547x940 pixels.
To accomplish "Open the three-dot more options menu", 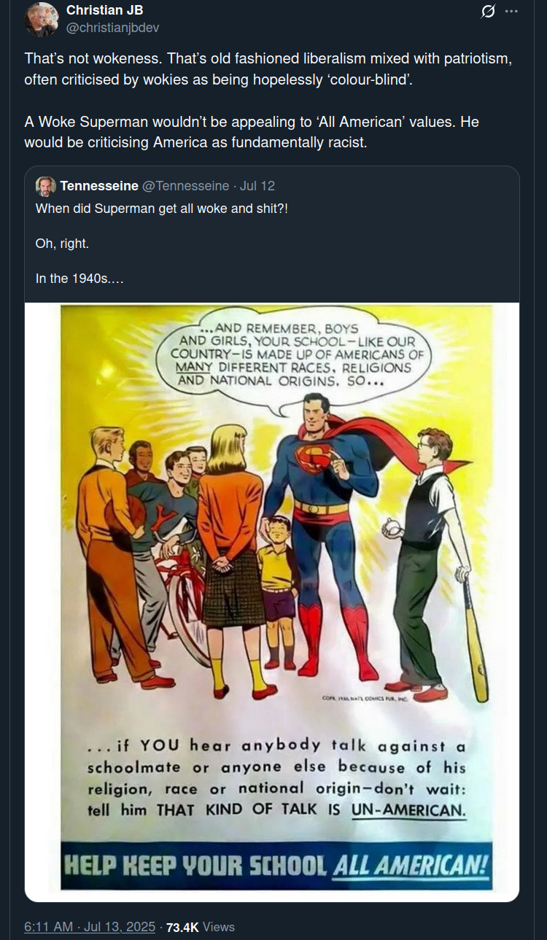I will pos(512,11).
